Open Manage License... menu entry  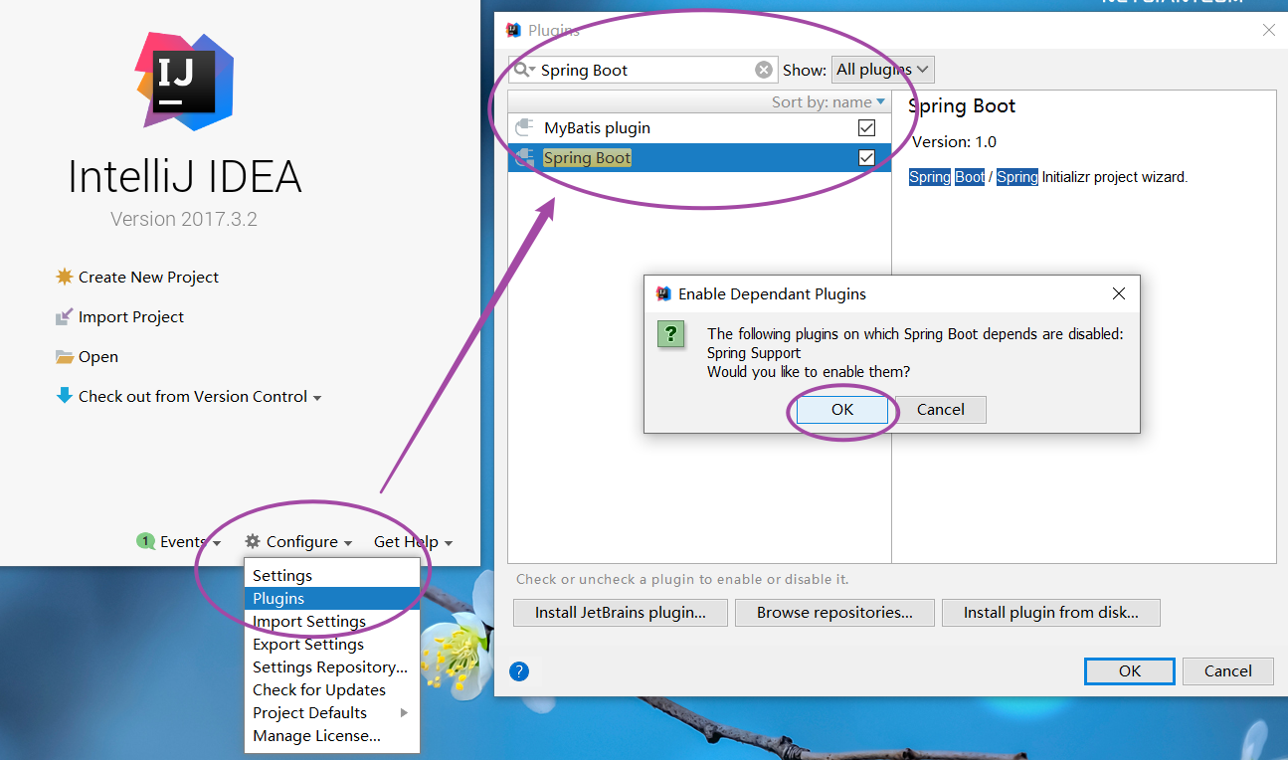tap(332, 736)
